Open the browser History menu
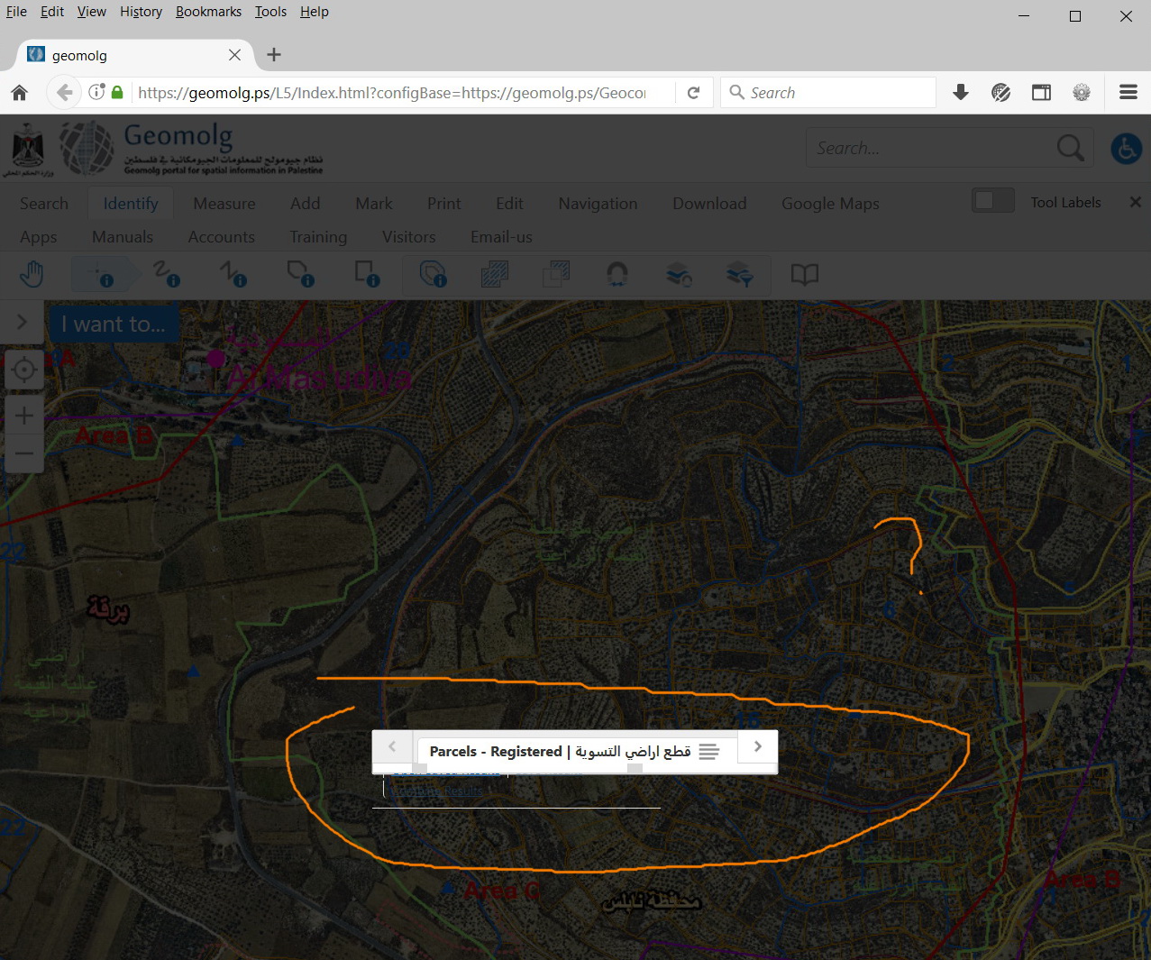 pos(141,12)
